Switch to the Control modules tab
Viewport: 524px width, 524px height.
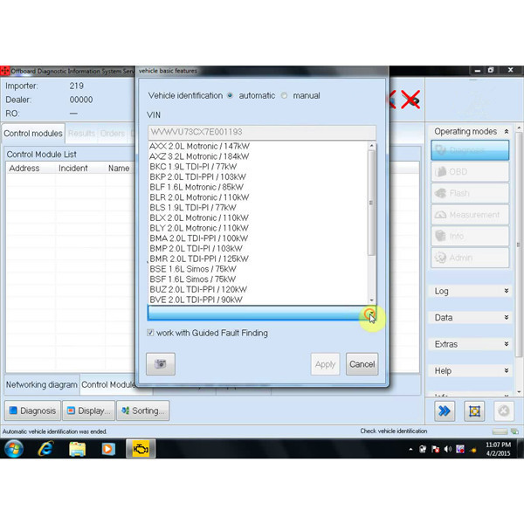pos(33,134)
